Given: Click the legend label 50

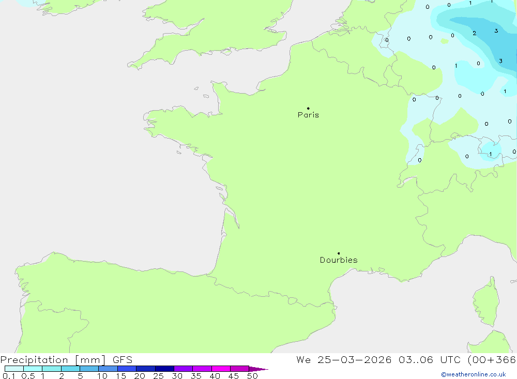Looking at the screenshot, I should tap(252, 376).
